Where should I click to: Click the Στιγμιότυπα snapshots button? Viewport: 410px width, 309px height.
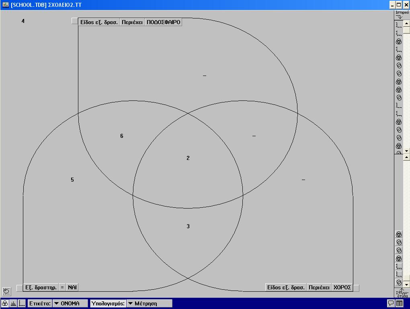click(402, 293)
